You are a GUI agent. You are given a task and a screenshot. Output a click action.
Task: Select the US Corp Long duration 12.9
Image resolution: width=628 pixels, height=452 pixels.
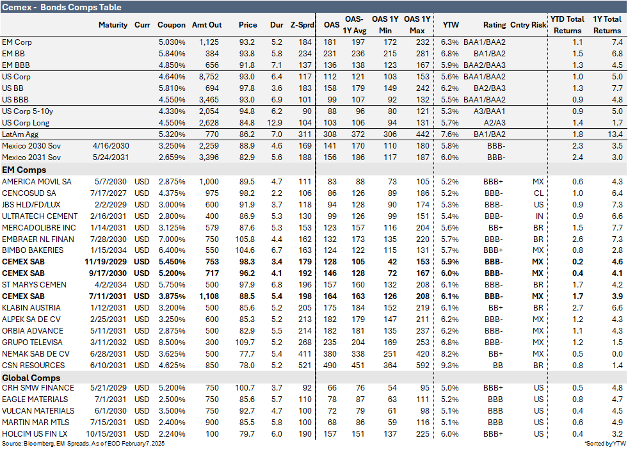click(x=275, y=123)
